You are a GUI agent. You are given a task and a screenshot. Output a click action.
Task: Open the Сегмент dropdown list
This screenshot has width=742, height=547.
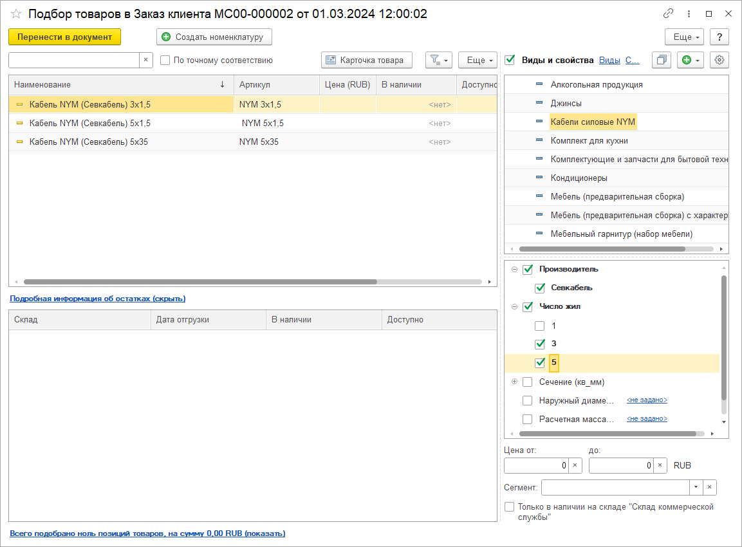pyautogui.click(x=695, y=487)
